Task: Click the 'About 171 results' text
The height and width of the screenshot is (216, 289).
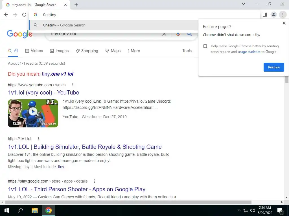Action: coord(36,63)
